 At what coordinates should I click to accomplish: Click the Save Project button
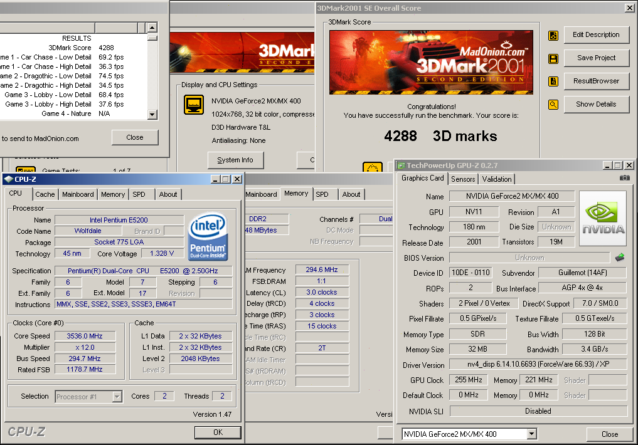(596, 58)
